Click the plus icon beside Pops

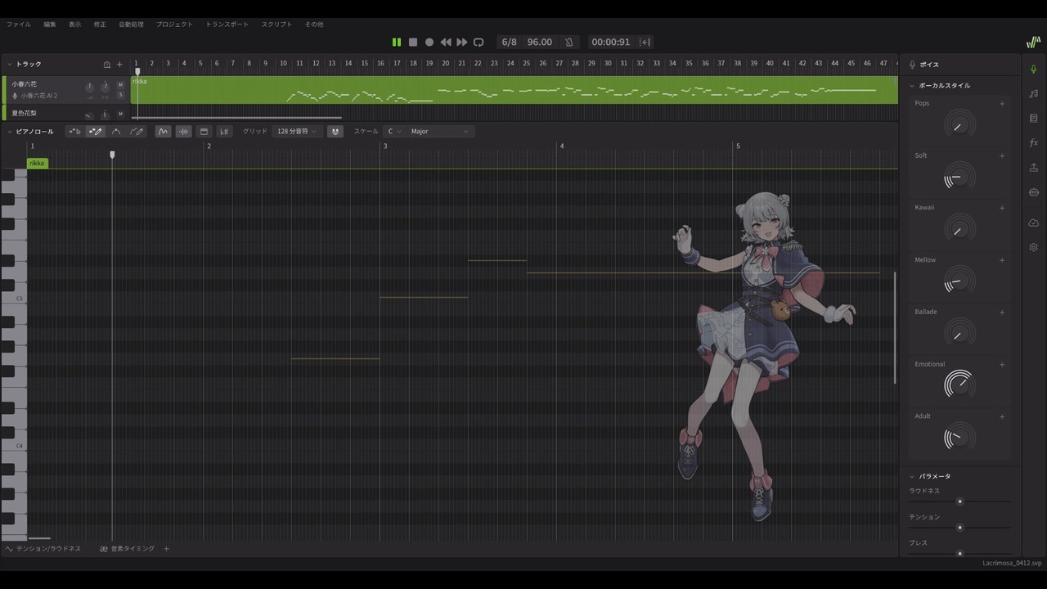[1002, 104]
